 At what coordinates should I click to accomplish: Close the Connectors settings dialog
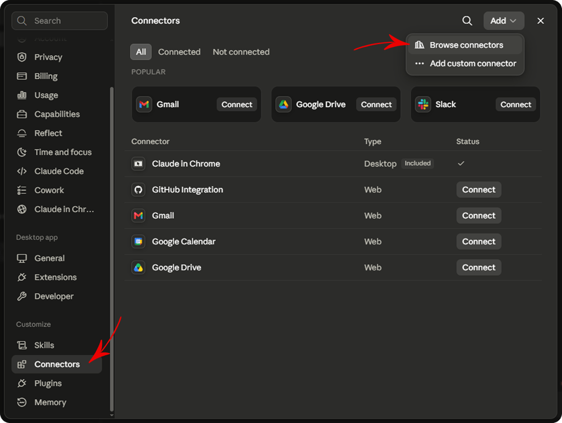540,21
